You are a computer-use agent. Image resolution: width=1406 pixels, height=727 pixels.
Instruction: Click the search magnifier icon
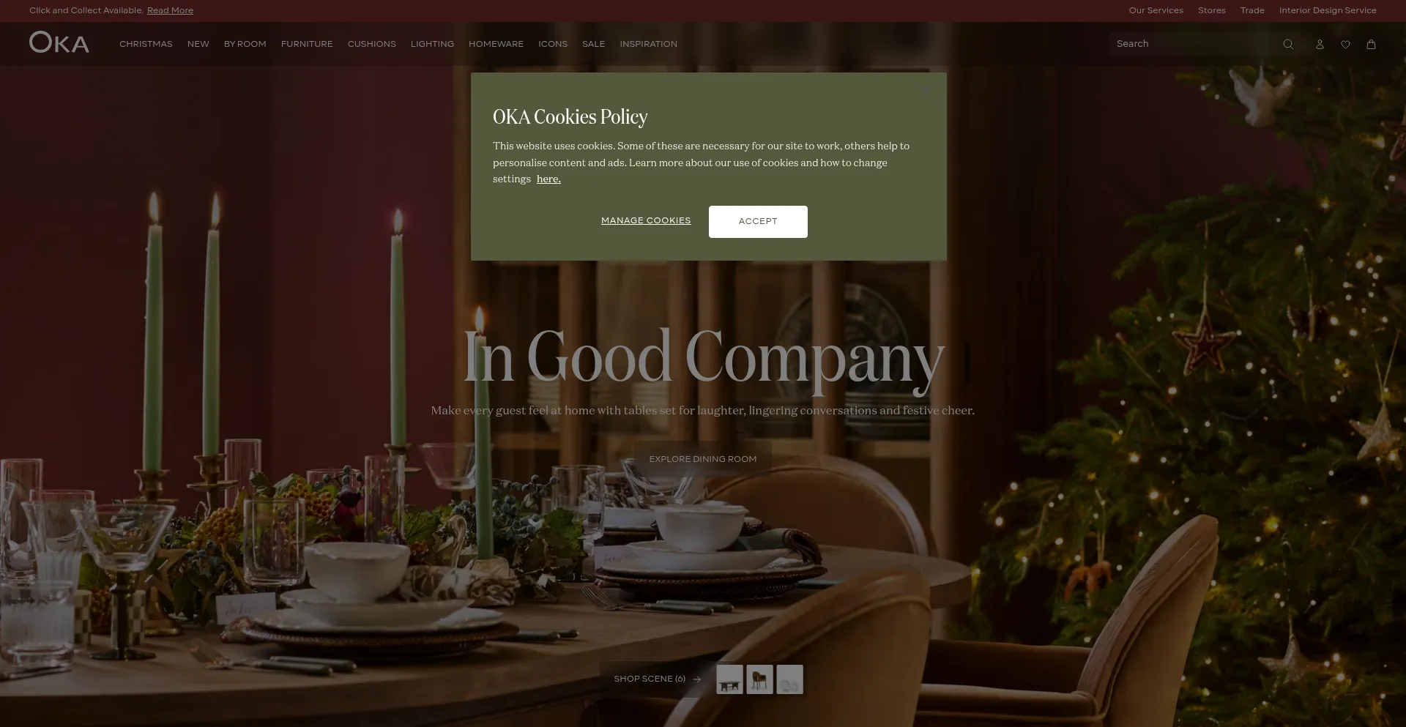[x=1288, y=45]
